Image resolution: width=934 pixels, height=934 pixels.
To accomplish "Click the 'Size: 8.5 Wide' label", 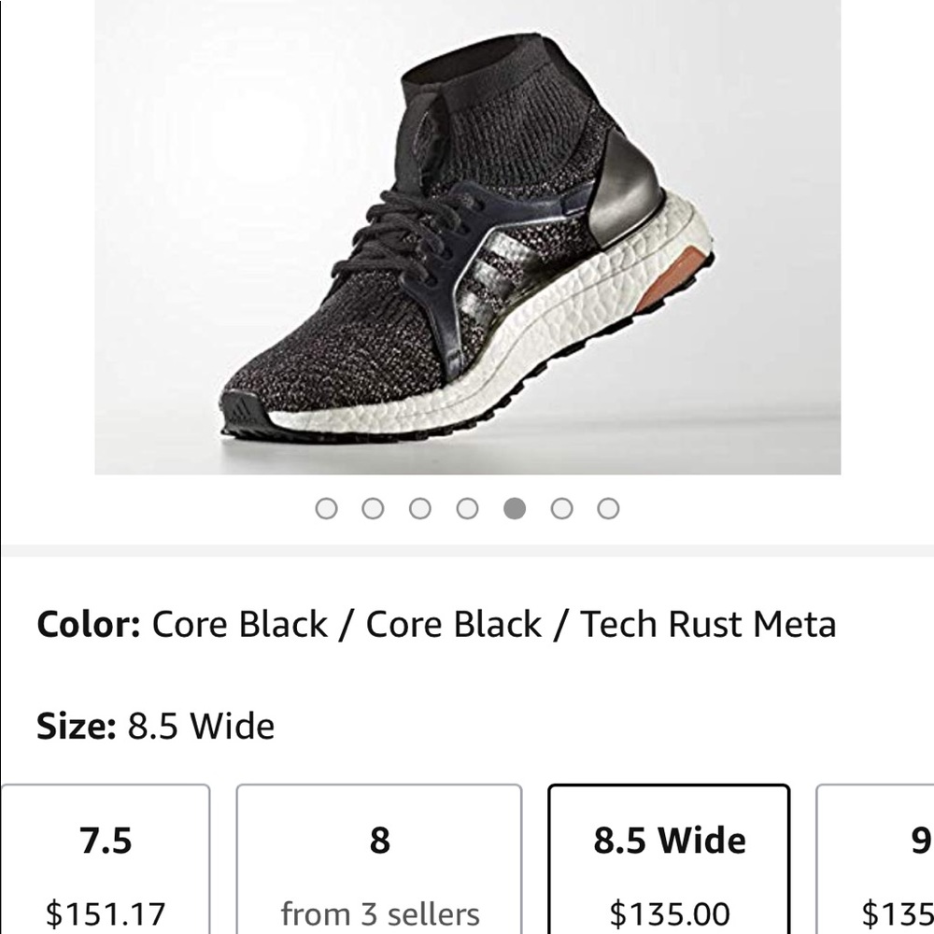I will click(154, 725).
